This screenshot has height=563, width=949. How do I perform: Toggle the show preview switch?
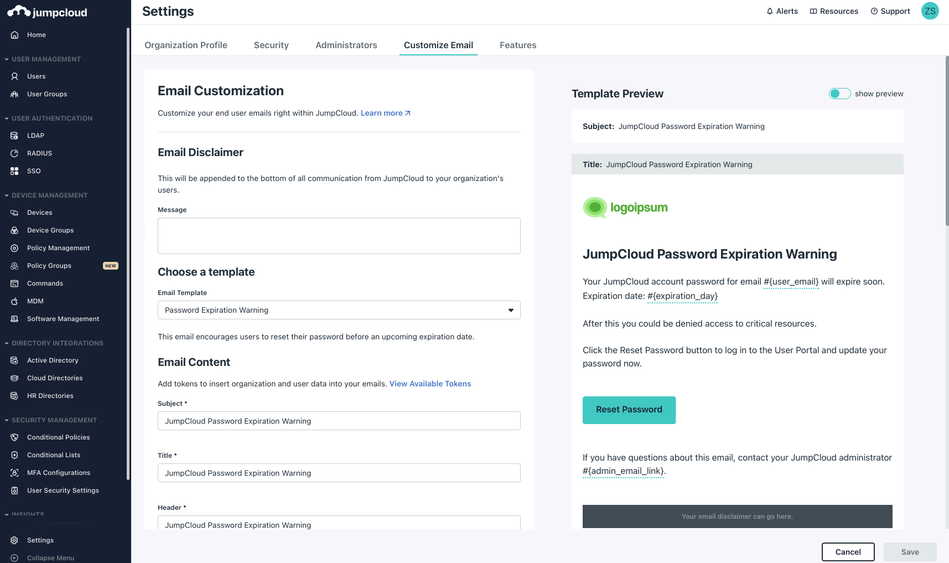click(839, 94)
